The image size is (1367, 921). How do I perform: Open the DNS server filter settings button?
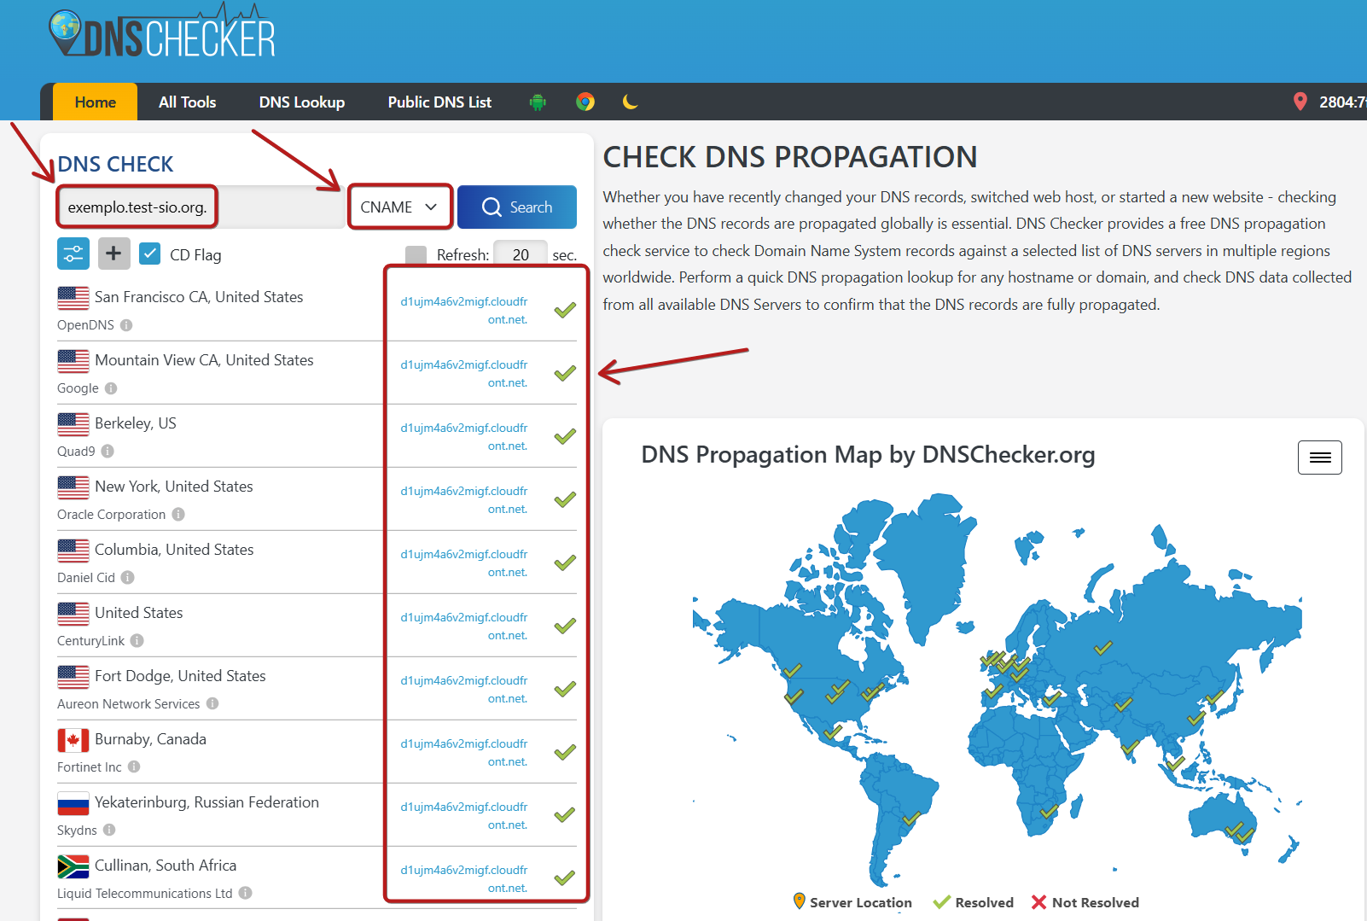[73, 254]
